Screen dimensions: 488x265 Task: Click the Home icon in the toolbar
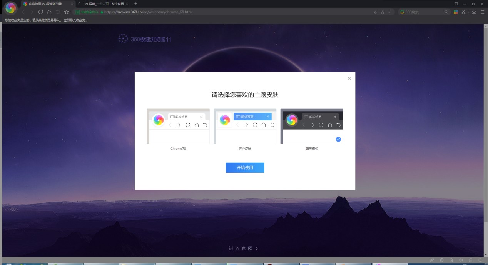coord(49,12)
